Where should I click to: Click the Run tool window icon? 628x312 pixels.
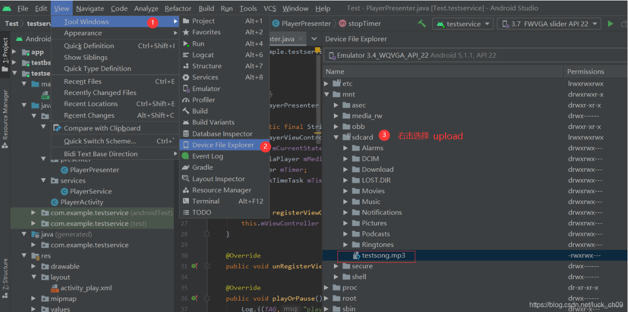pyautogui.click(x=186, y=44)
